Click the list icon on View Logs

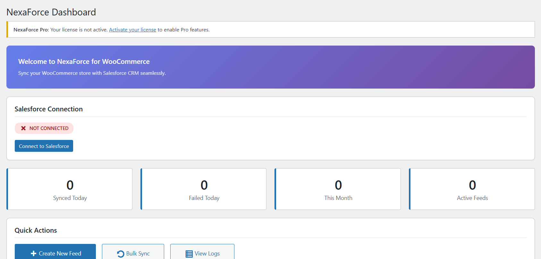click(x=189, y=254)
